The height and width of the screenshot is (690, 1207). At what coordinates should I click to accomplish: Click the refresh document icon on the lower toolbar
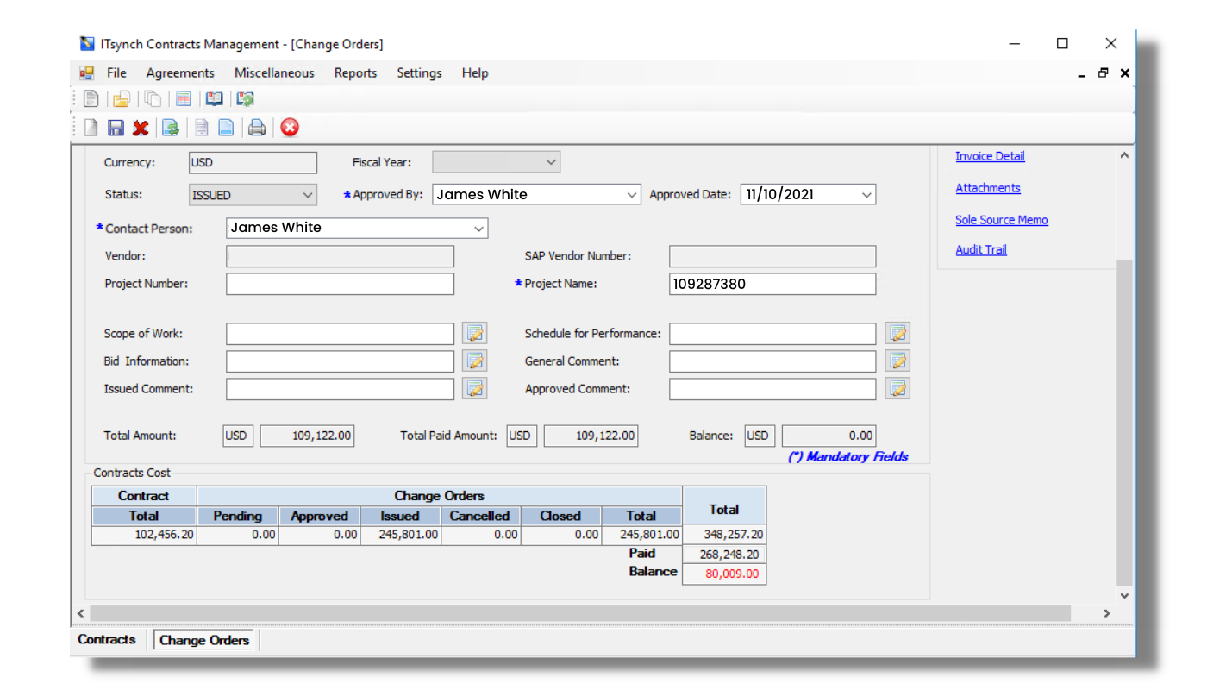coord(170,127)
